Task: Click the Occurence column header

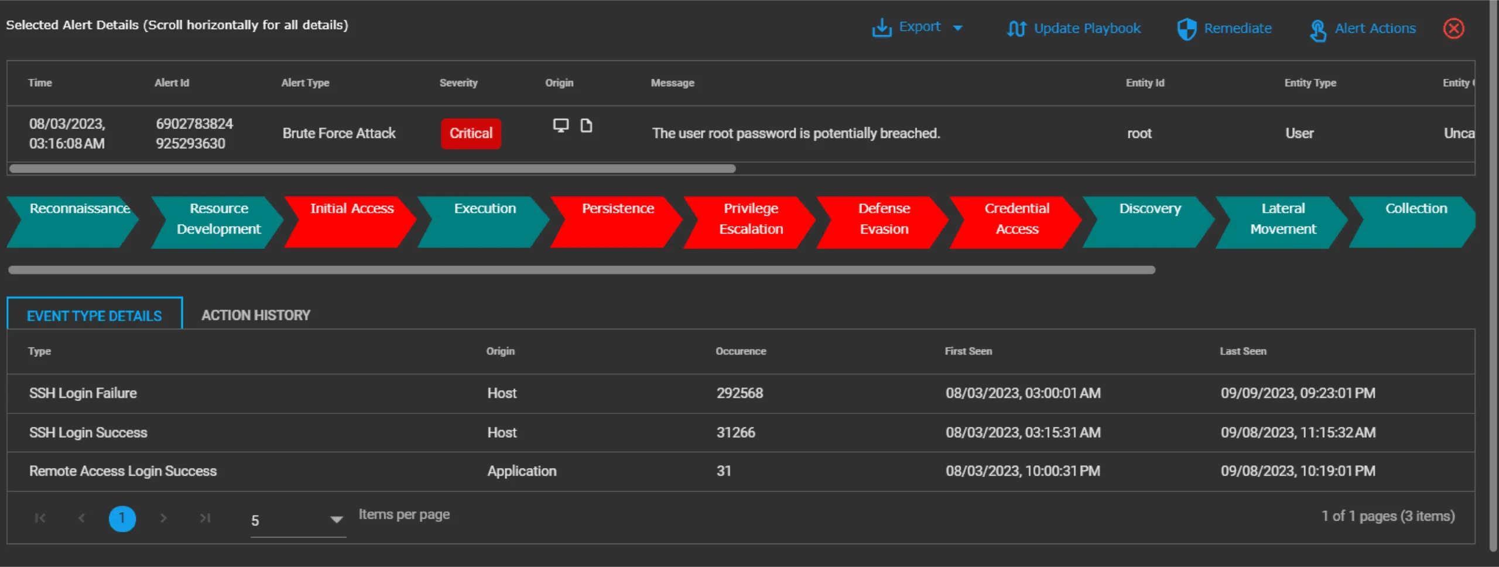Action: point(741,351)
